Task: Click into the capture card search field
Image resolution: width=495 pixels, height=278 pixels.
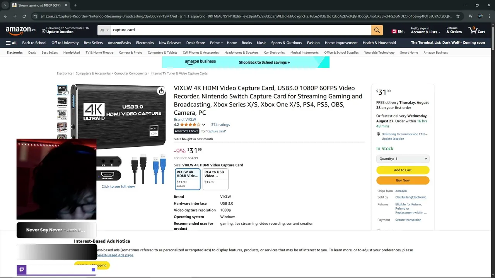Action: [x=241, y=30]
